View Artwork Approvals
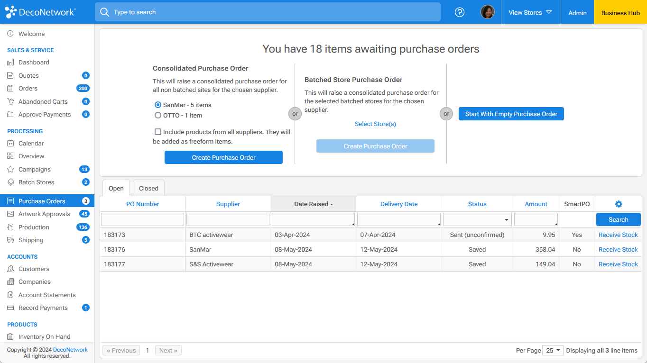 coord(43,214)
